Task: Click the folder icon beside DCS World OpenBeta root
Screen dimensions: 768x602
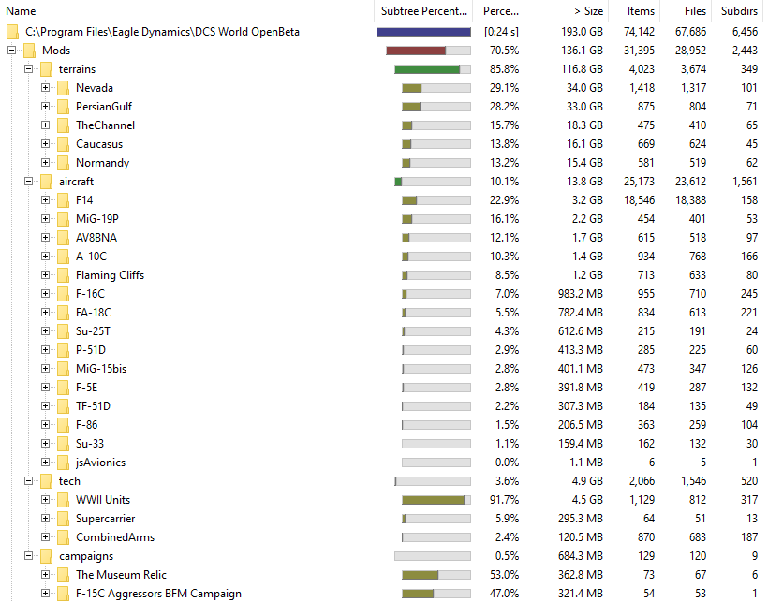Action: pos(11,31)
